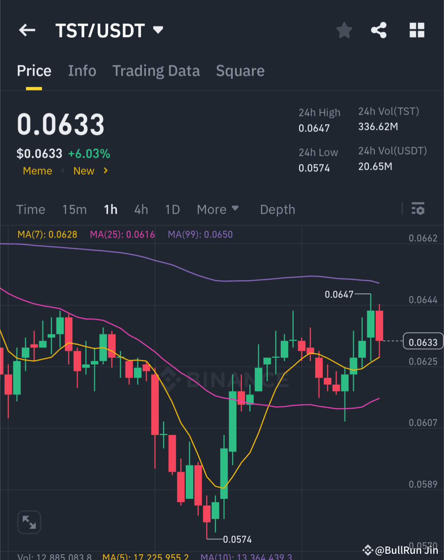Switch to the Price tab
This screenshot has width=444, height=560.
(x=34, y=71)
